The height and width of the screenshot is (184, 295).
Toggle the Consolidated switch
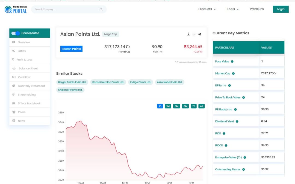[16, 33]
